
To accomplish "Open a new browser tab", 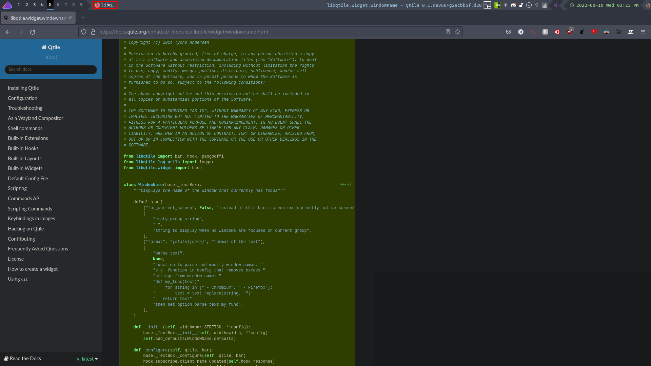I will (83, 18).
